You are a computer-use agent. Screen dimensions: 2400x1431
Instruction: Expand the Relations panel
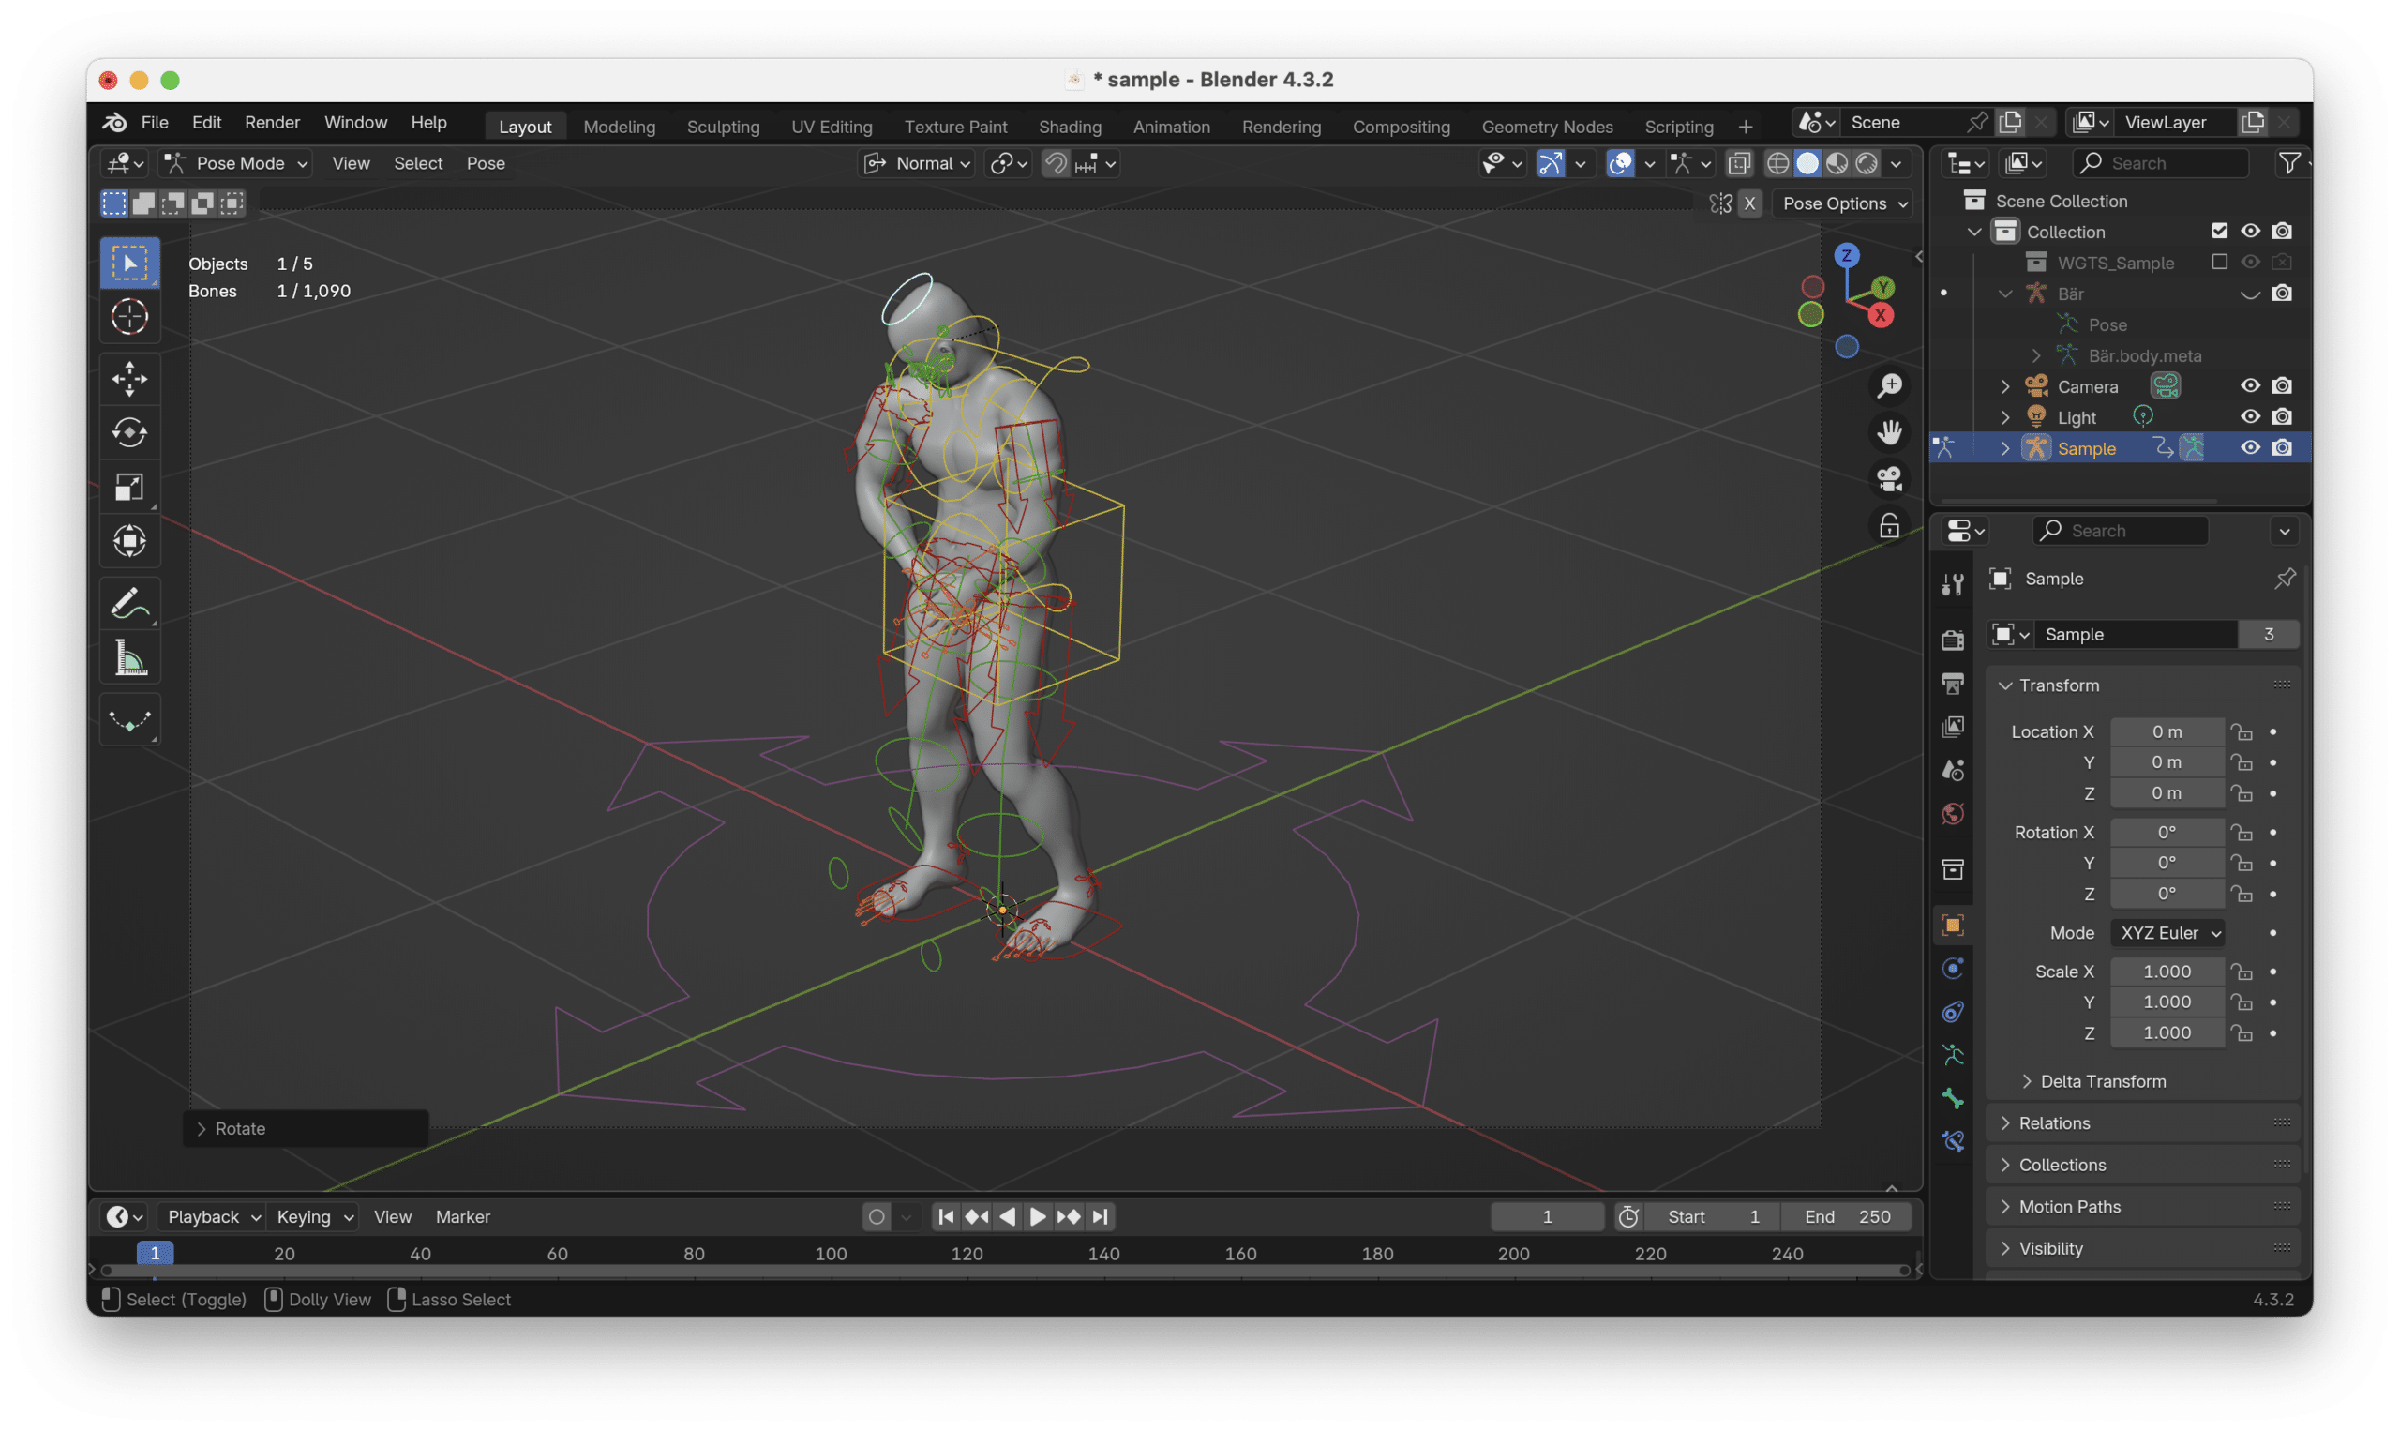[2054, 1123]
